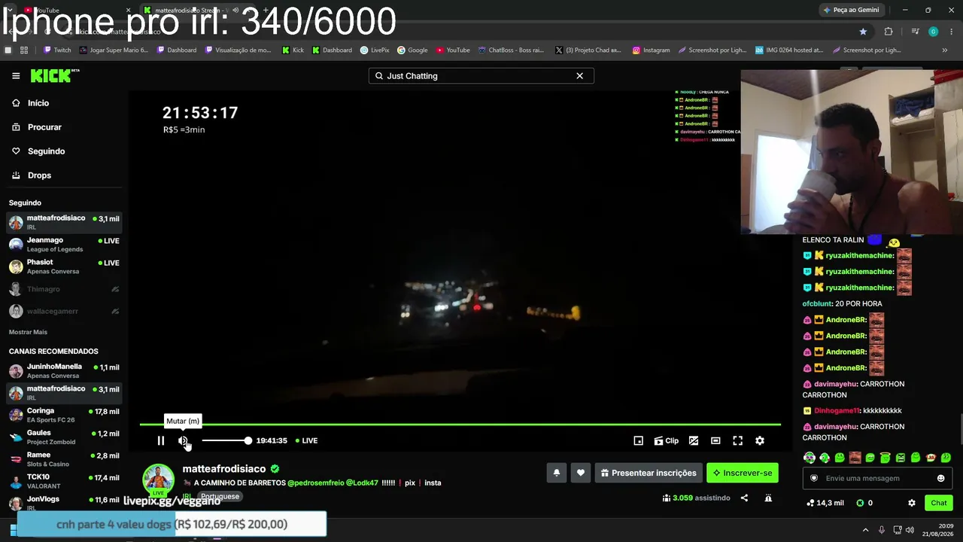Open recommended channel TCK10

64,480
